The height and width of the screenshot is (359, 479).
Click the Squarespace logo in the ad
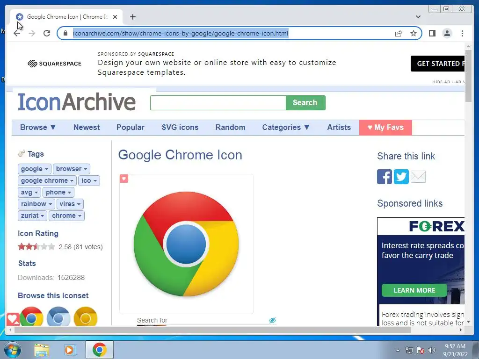[x=55, y=64]
